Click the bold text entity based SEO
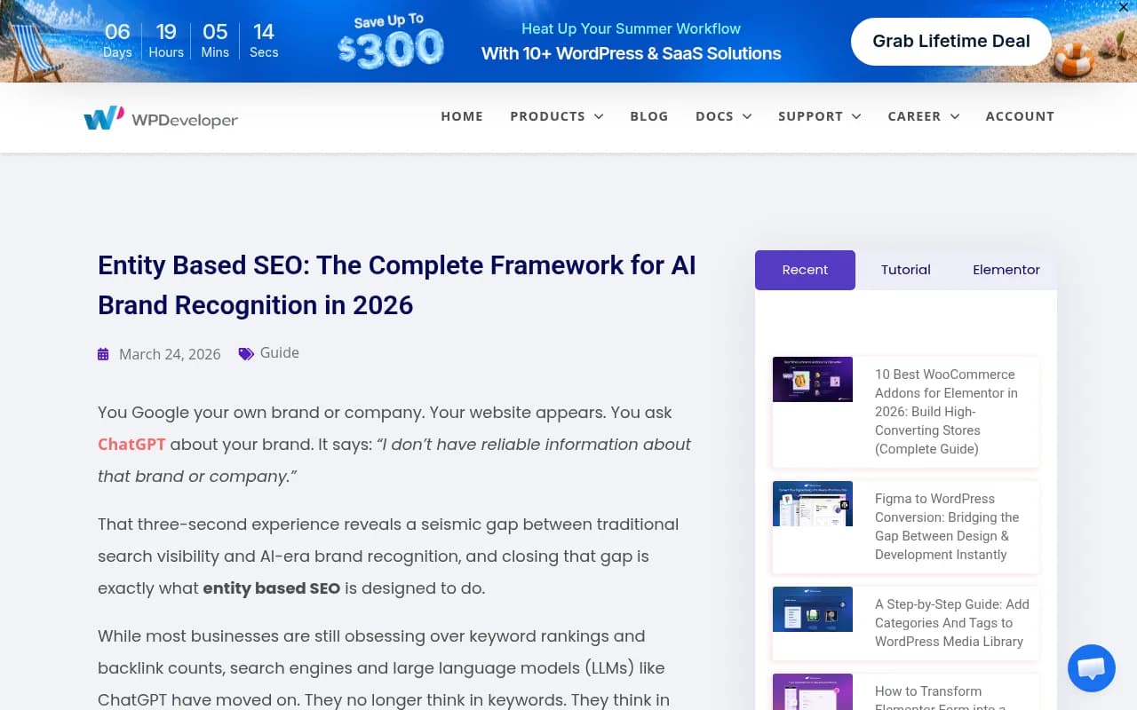This screenshot has width=1137, height=710. (x=272, y=588)
